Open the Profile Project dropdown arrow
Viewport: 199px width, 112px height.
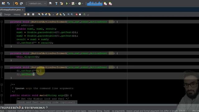tap(82, 3)
